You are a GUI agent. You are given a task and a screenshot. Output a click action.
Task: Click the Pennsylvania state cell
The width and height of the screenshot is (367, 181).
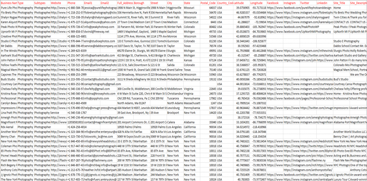point(192,79)
